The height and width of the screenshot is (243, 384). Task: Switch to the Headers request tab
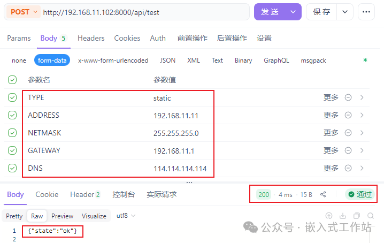click(x=91, y=38)
